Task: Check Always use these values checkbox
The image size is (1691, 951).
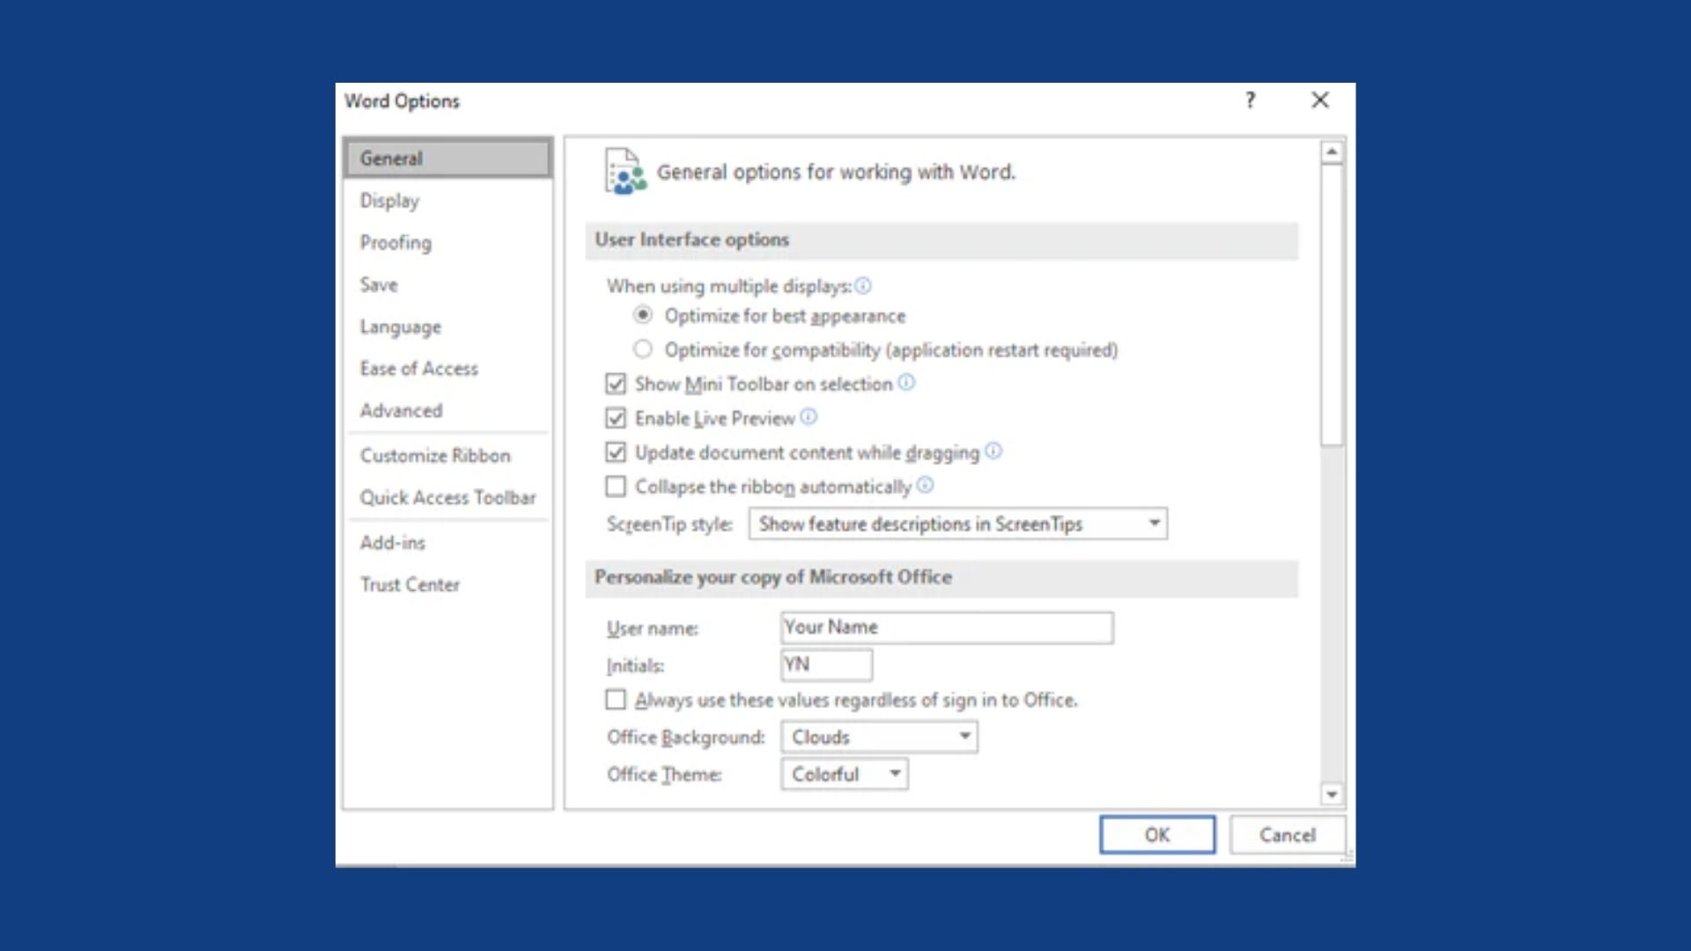Action: click(x=616, y=700)
